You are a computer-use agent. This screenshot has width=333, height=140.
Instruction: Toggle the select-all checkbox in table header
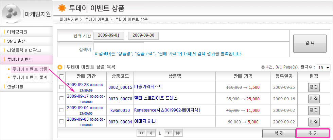click(x=62, y=76)
